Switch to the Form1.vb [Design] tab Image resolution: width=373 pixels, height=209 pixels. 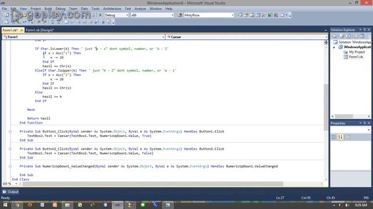(40, 30)
